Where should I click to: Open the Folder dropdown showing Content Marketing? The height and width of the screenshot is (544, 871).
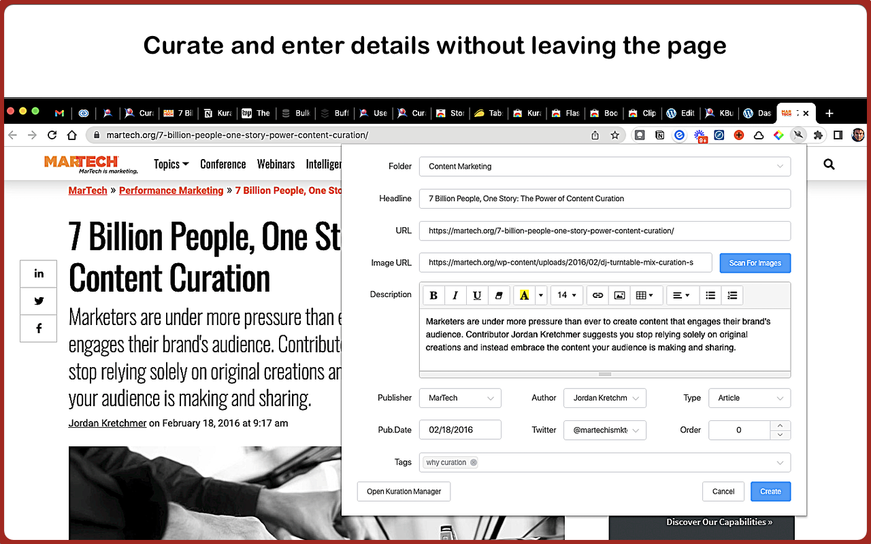tap(605, 166)
